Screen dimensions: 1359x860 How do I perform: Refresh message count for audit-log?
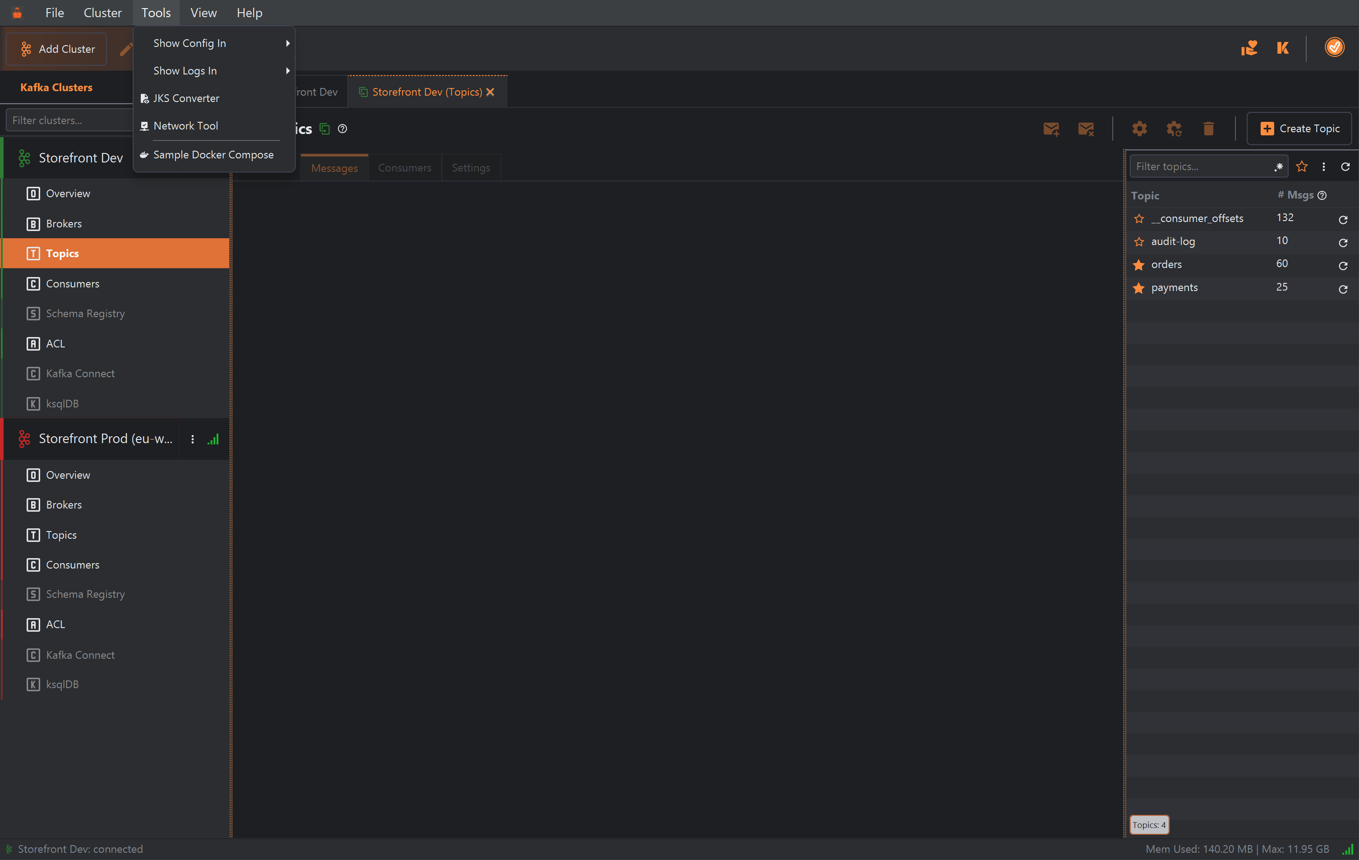[x=1343, y=243]
